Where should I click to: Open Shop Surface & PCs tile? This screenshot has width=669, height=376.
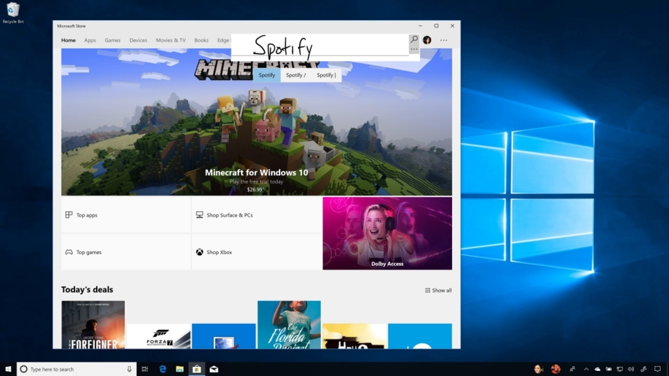(x=256, y=215)
